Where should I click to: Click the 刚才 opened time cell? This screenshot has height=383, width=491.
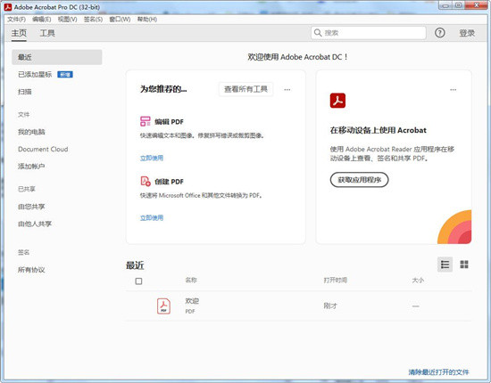coord(330,306)
